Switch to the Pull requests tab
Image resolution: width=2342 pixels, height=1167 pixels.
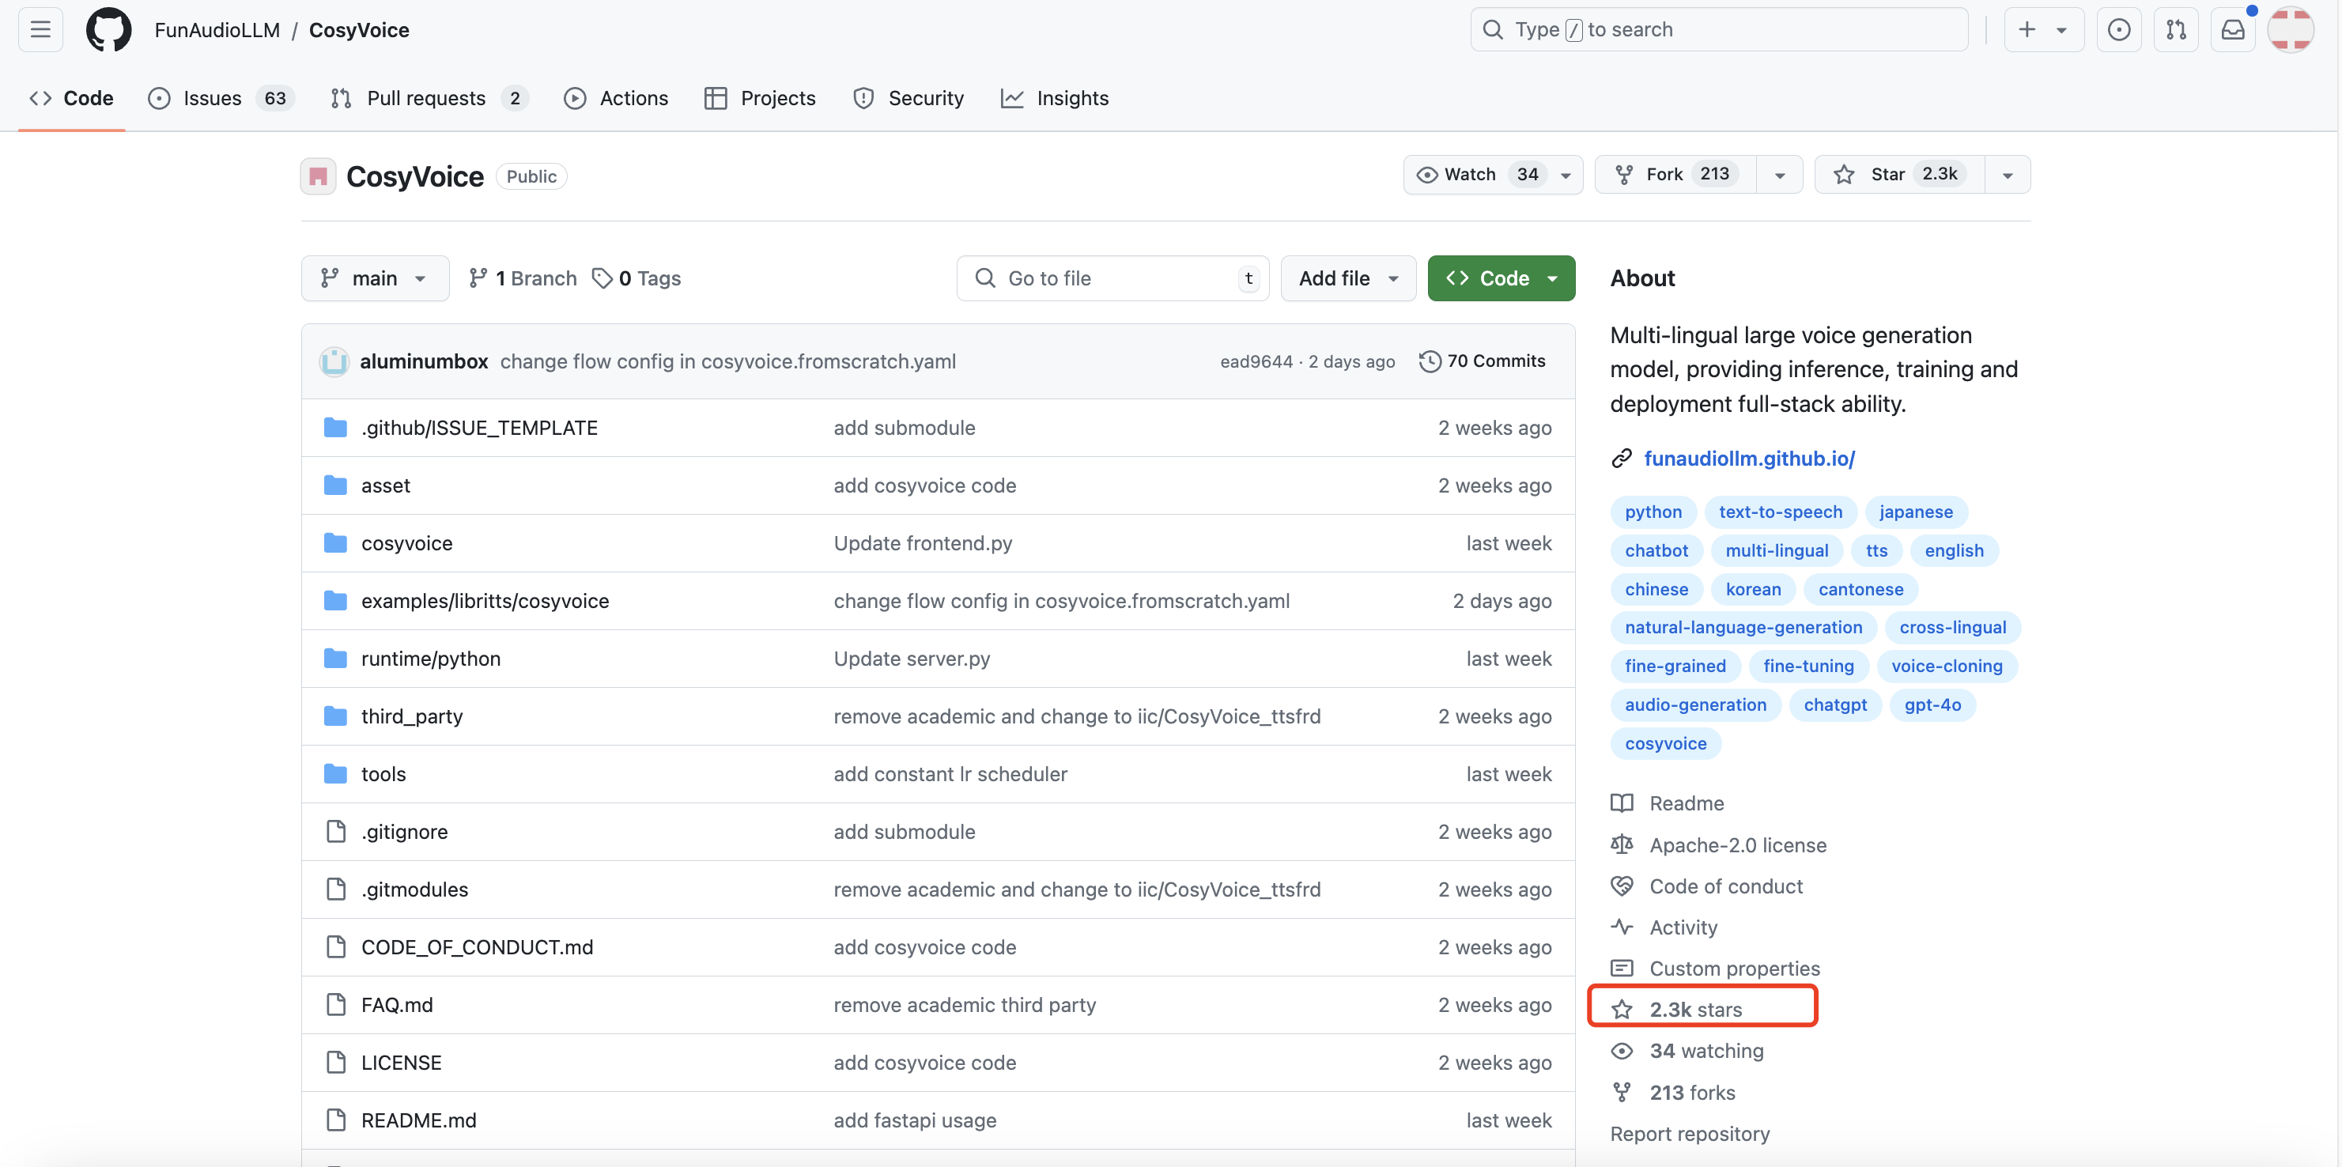tap(429, 98)
